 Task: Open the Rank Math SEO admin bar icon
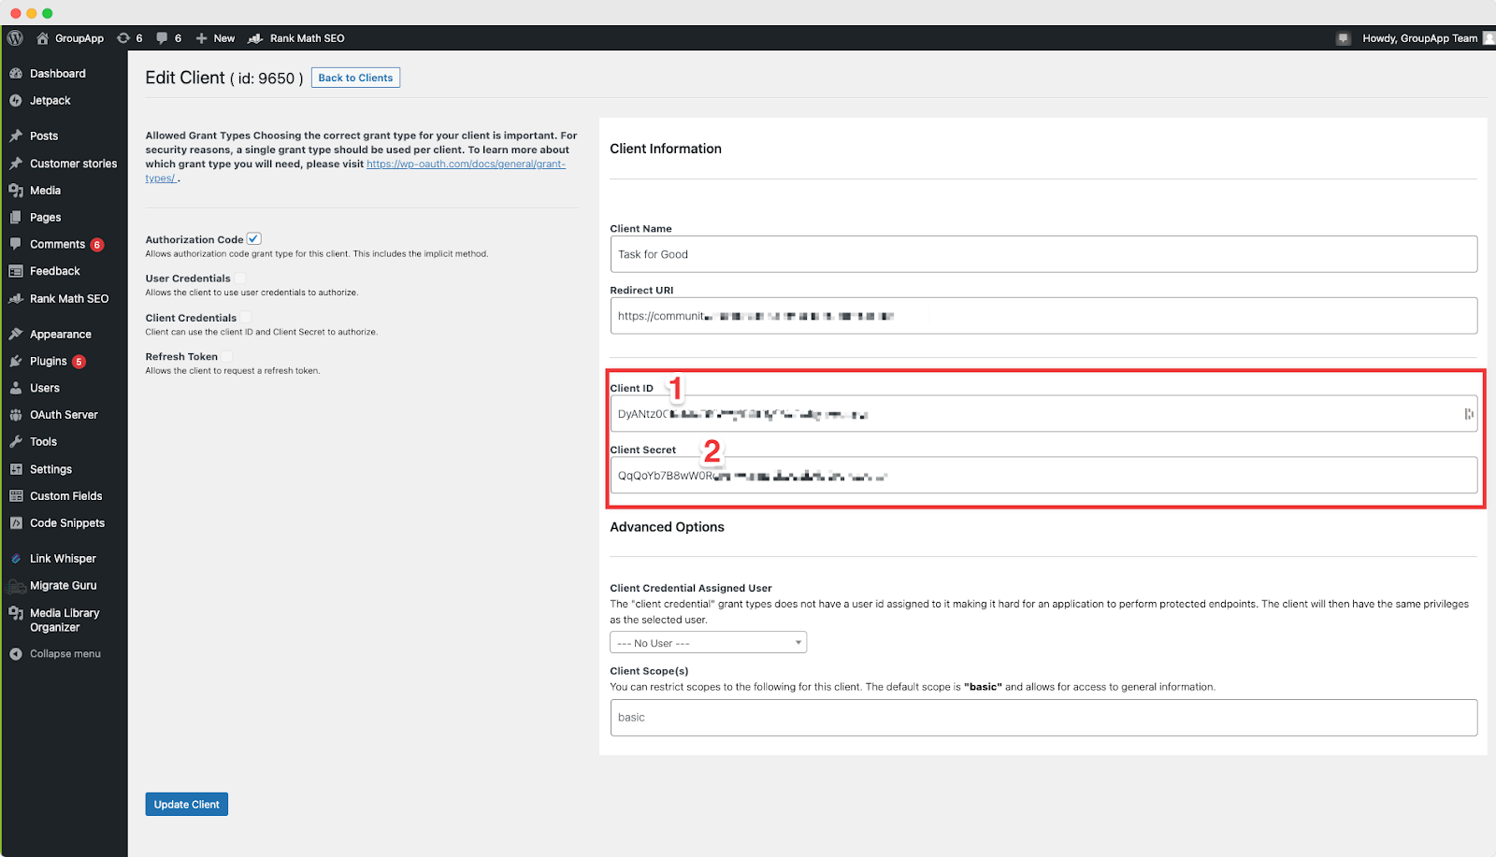(x=255, y=38)
